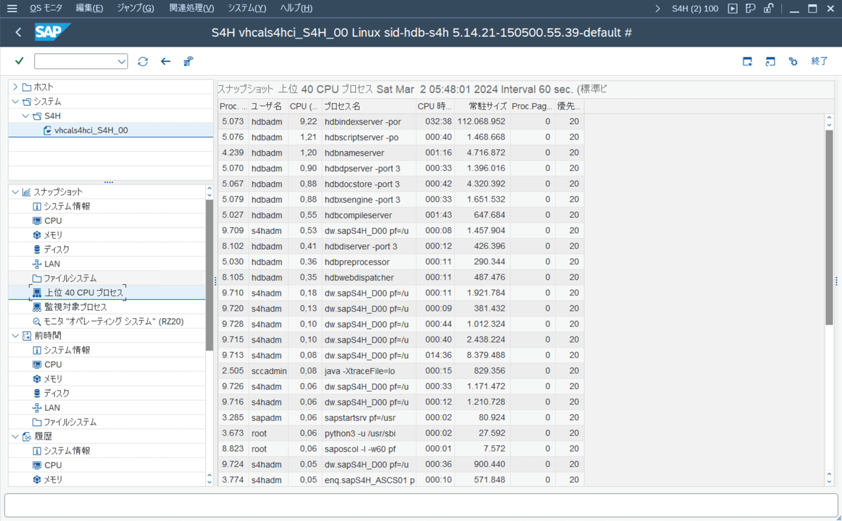
Task: Open the 関連処理(V) menu
Action: 191,8
